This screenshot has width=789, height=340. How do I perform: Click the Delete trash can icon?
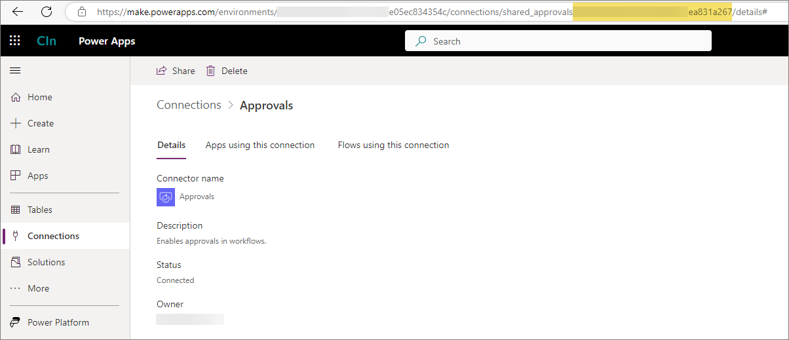(x=210, y=71)
